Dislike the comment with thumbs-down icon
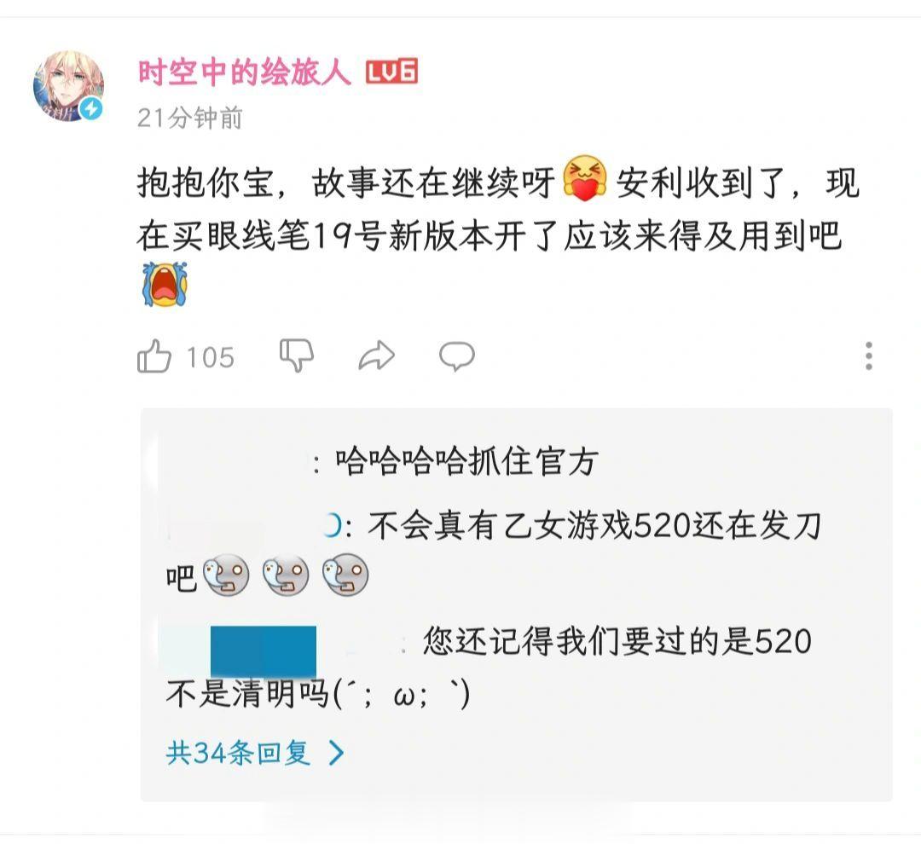The width and height of the screenshot is (921, 844). [297, 356]
